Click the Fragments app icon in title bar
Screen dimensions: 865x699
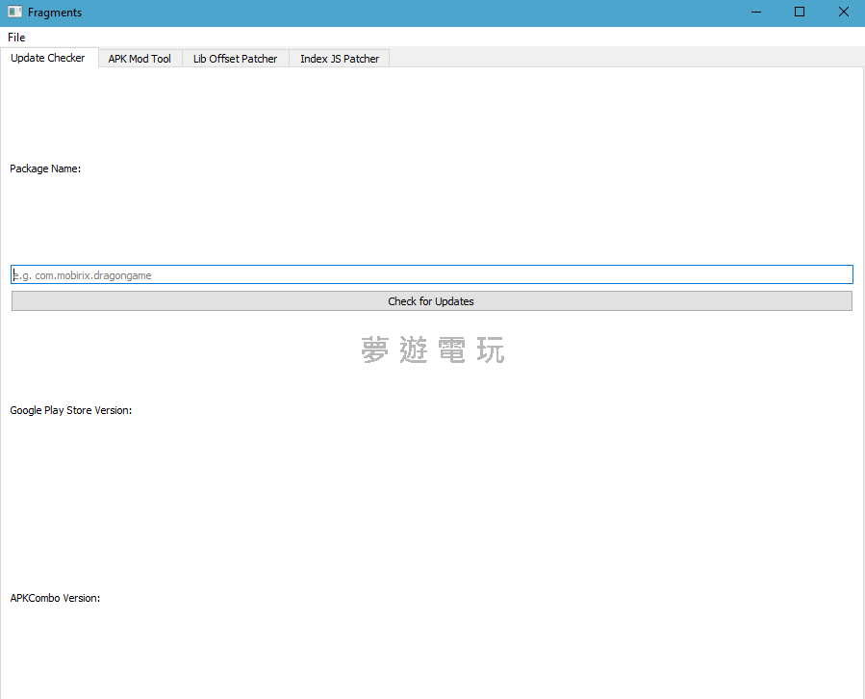tap(14, 13)
